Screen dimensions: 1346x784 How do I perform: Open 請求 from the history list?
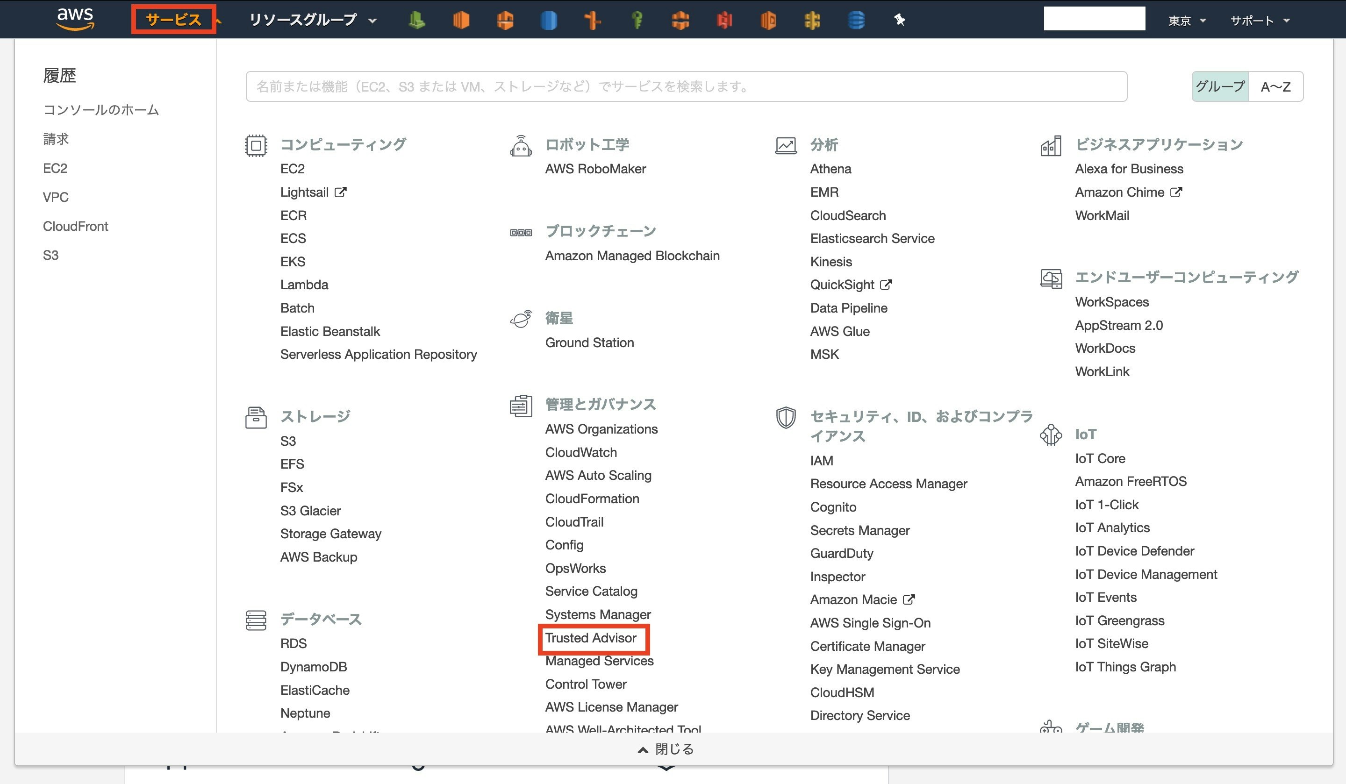coord(56,139)
